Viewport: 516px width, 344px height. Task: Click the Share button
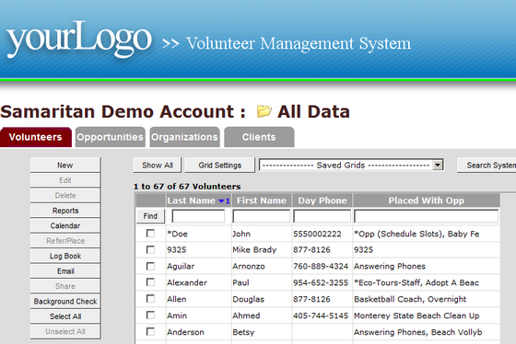(x=65, y=286)
